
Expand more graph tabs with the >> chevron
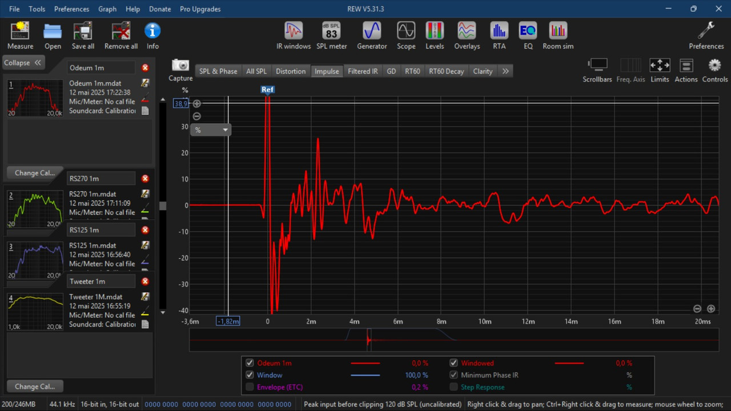click(x=505, y=71)
